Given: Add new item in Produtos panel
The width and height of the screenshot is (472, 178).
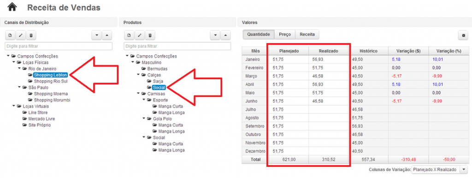Looking at the screenshot, I should coord(129,36).
